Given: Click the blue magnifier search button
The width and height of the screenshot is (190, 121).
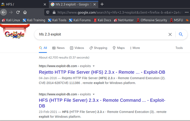Looking at the screenshot, I should (x=181, y=34).
